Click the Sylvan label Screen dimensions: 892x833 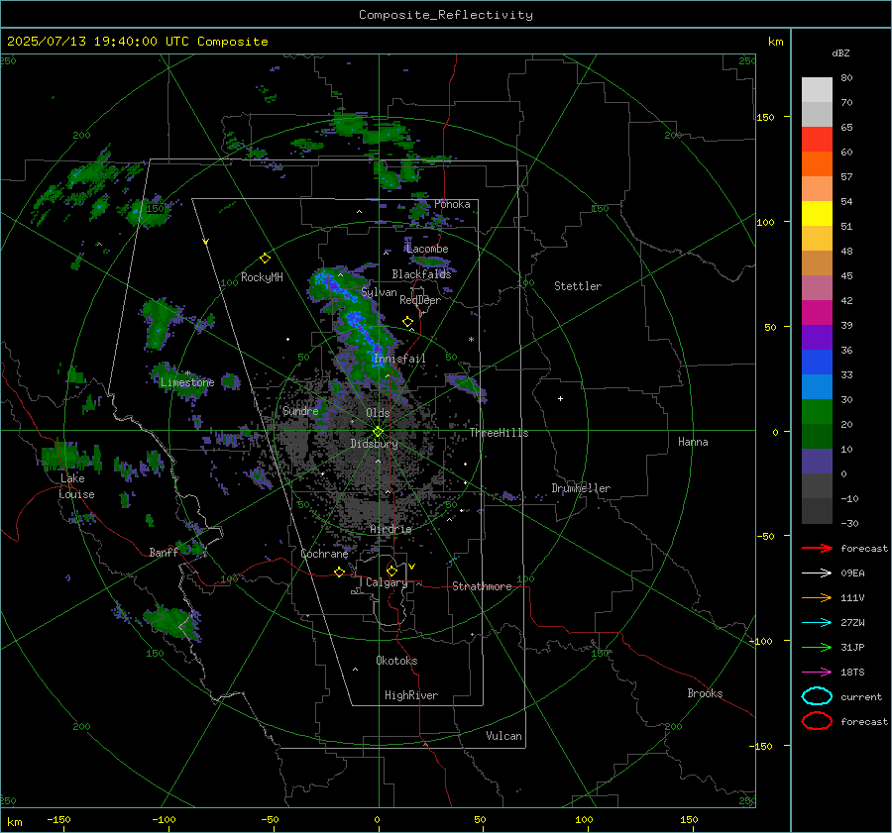click(379, 292)
